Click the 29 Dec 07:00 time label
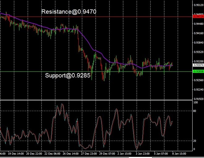The width and height of the screenshot is (204, 158). [107, 154]
